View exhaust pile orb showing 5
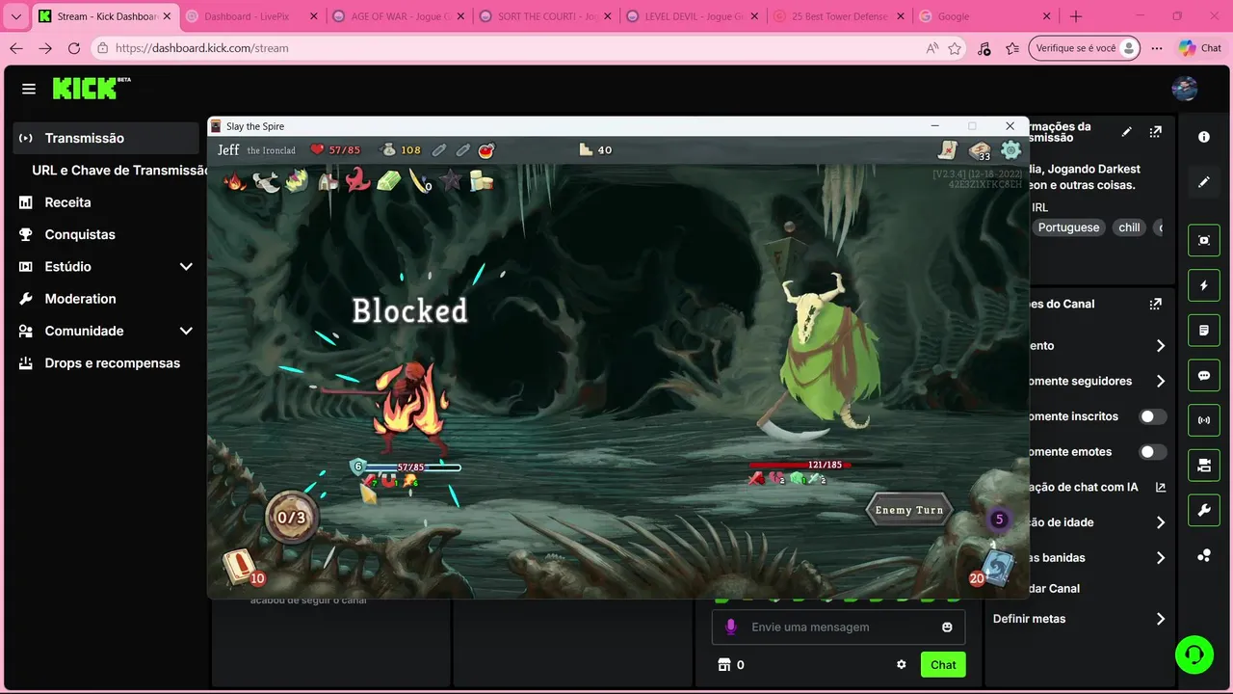Screen dimensions: 1233x694 click(x=999, y=520)
